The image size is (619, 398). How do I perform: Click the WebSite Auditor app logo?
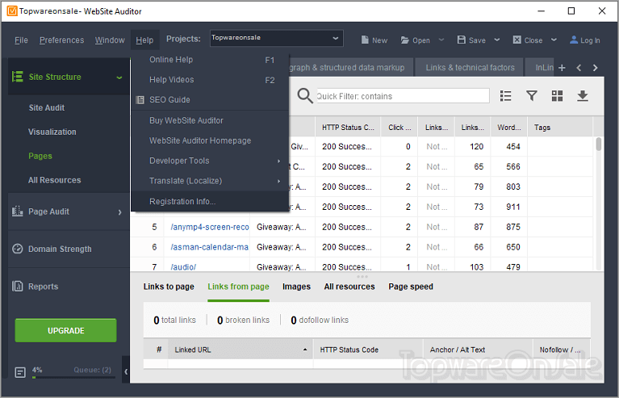12,11
